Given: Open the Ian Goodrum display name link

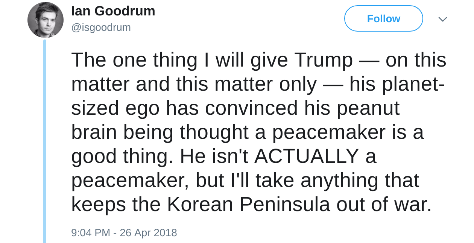Looking at the screenshot, I should (x=113, y=11).
